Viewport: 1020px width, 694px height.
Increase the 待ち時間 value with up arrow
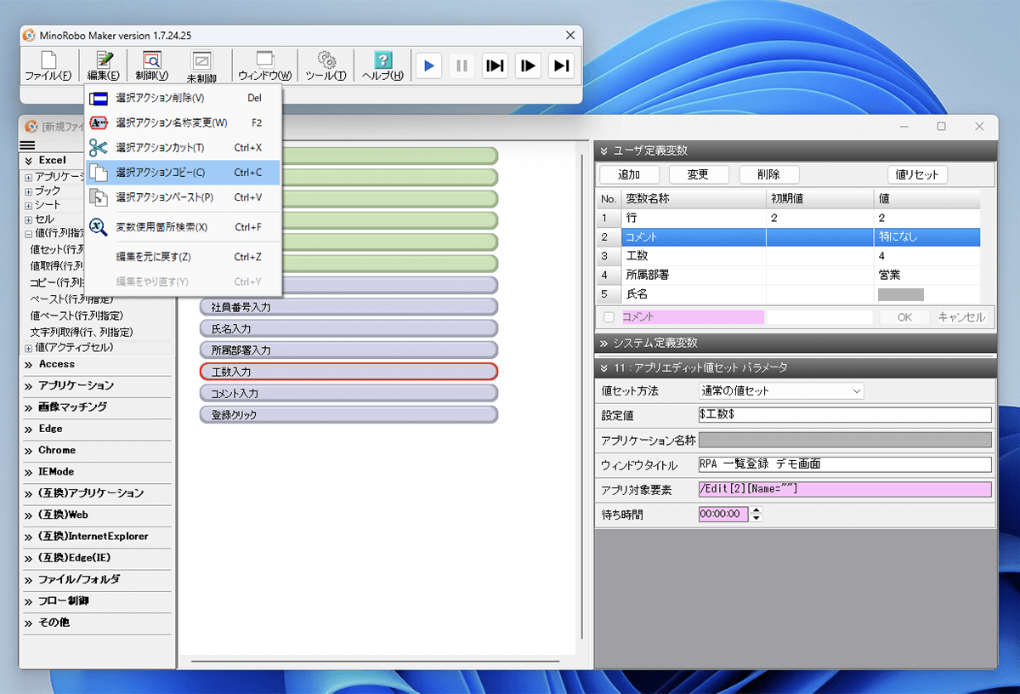757,510
